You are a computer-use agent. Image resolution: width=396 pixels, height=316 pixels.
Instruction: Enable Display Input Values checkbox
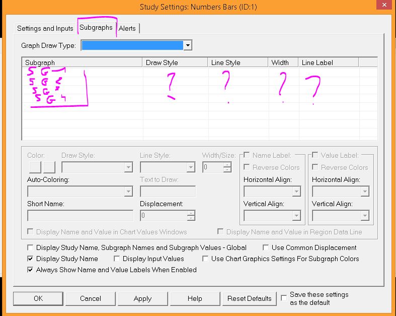click(x=117, y=259)
